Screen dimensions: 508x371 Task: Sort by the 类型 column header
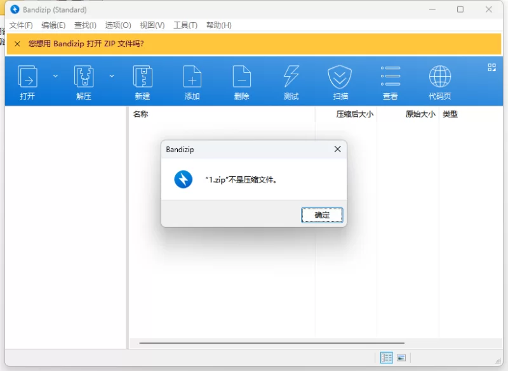pyautogui.click(x=471, y=114)
